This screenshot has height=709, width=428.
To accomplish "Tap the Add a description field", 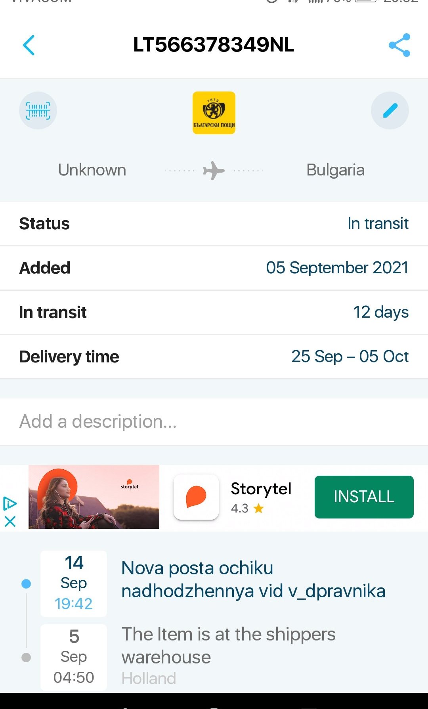I will [214, 421].
